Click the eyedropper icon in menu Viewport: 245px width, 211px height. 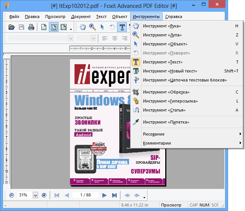pos(136,122)
